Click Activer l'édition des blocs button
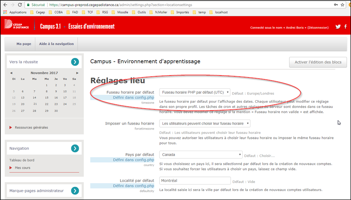Viewport: 351px width, 200px height. coord(318,62)
